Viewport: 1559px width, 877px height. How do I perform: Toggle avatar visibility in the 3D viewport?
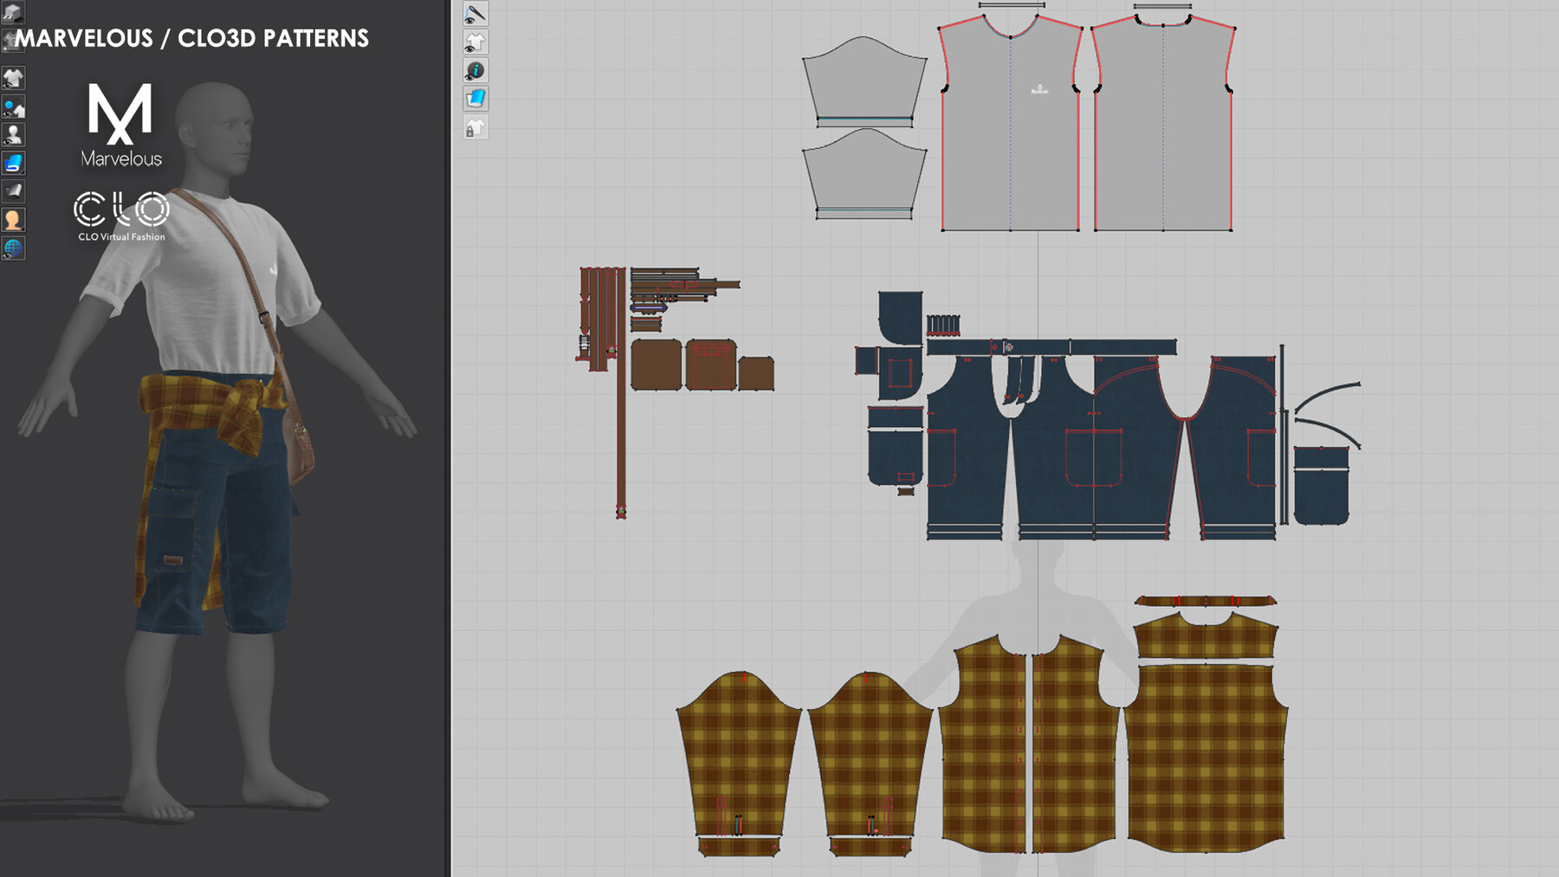pyautogui.click(x=13, y=134)
